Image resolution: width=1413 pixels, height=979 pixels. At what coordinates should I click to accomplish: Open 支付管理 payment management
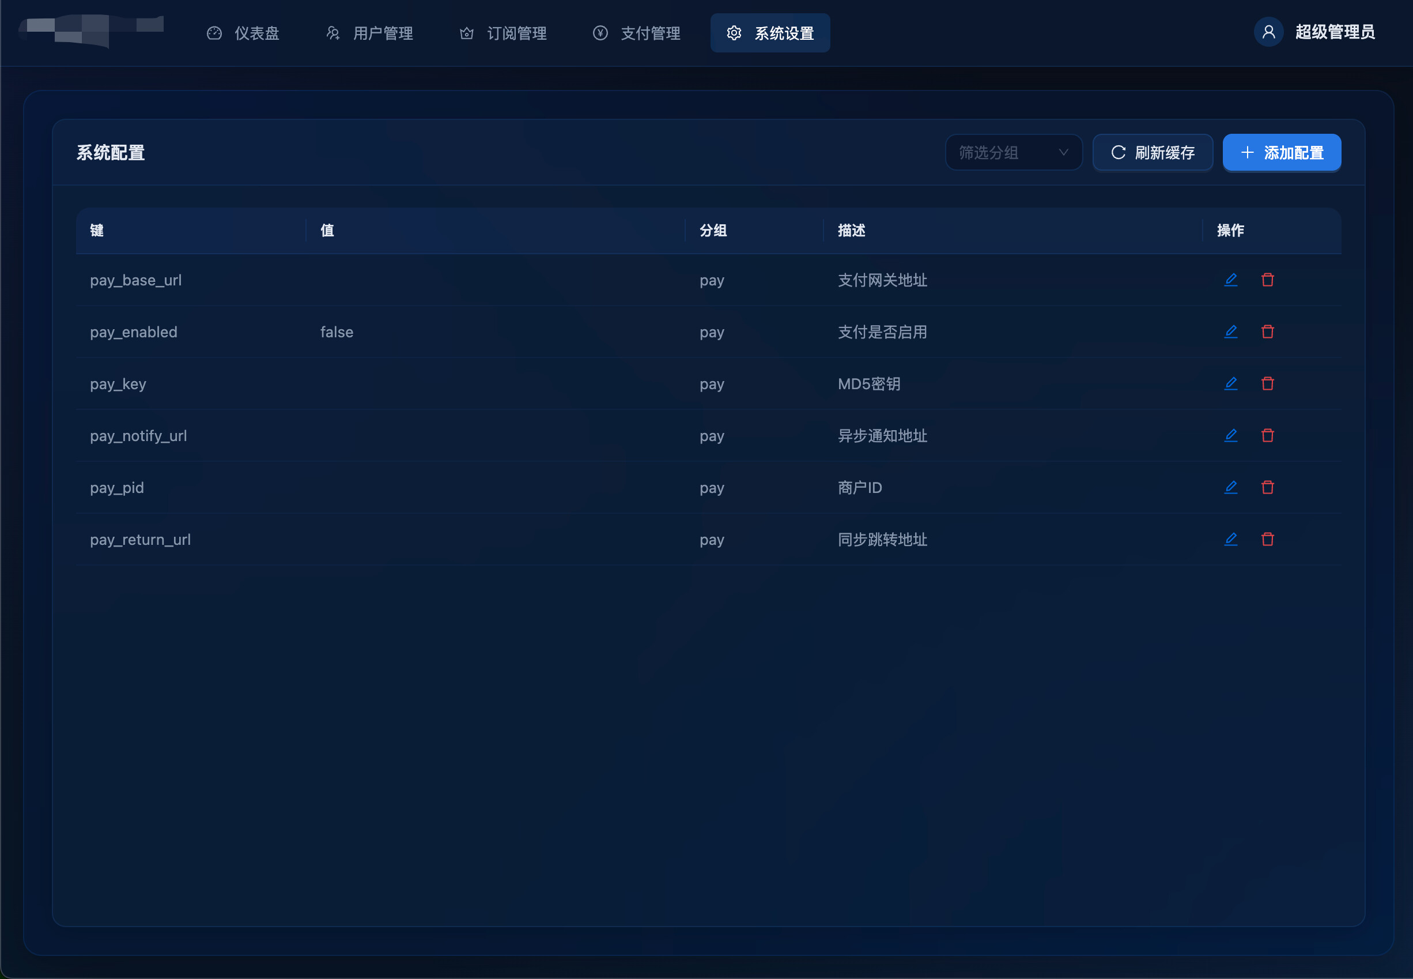click(x=637, y=33)
